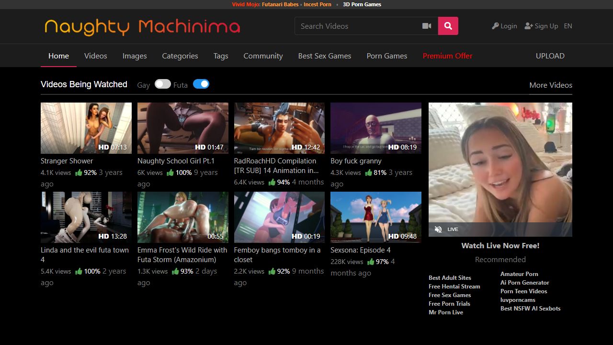Image resolution: width=613 pixels, height=345 pixels.
Task: Open the Videos menu item
Action: pos(96,56)
